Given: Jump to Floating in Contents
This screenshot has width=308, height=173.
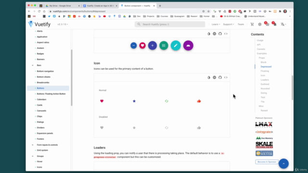Looking at the screenshot, I should 265,71.
